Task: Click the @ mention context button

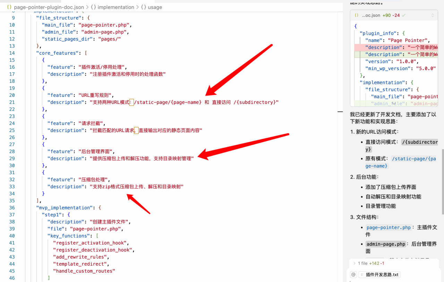Action: tap(353, 274)
